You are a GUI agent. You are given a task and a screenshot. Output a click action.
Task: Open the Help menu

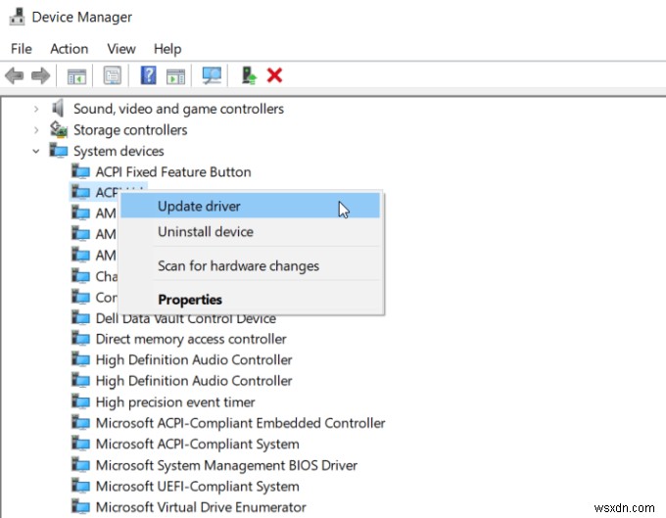click(x=167, y=49)
